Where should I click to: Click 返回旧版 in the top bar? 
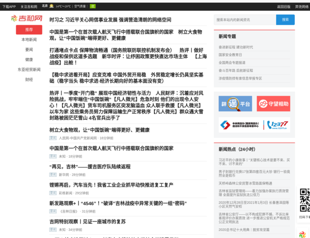[283, 7]
